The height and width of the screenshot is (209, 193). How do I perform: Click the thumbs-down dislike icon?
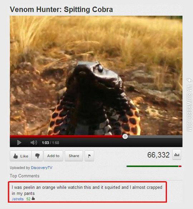click(x=38, y=156)
